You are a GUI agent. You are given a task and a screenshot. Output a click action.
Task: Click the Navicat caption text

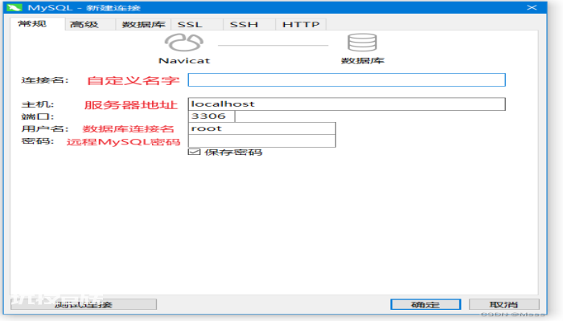click(184, 60)
